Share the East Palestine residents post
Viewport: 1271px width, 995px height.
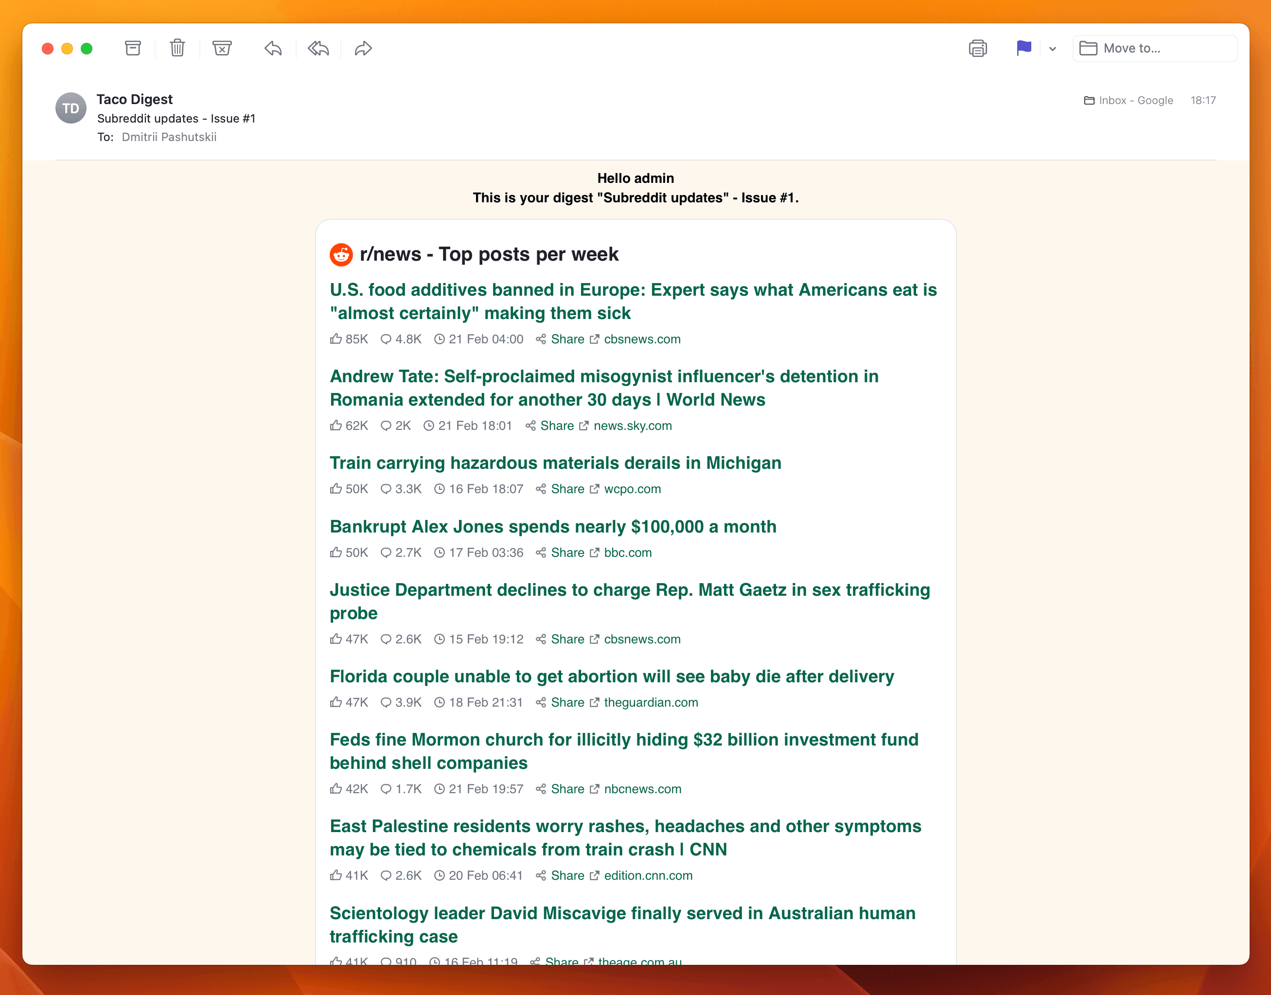click(567, 875)
